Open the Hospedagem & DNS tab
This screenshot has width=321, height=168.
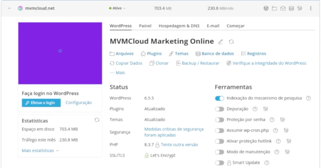point(179,26)
